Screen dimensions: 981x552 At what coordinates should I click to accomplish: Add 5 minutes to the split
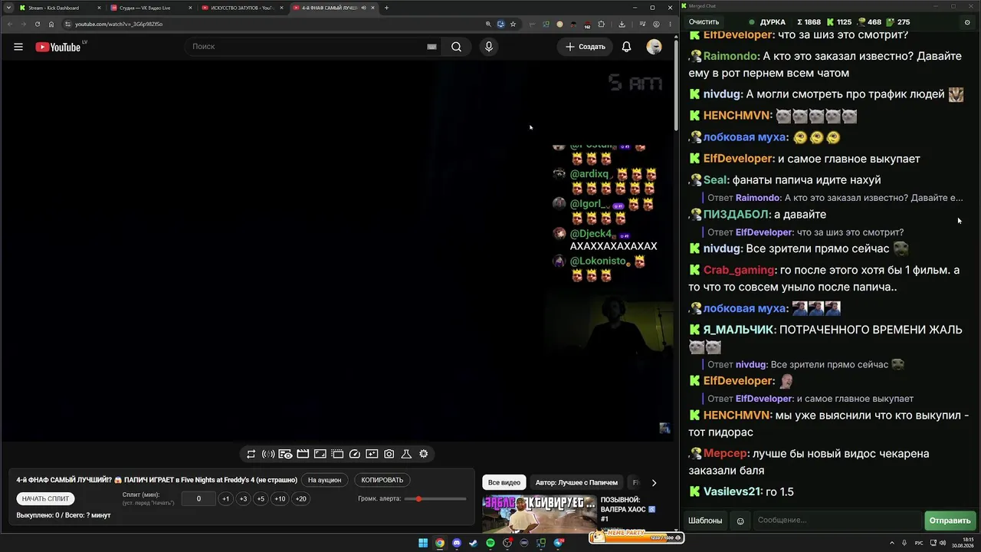(x=261, y=498)
